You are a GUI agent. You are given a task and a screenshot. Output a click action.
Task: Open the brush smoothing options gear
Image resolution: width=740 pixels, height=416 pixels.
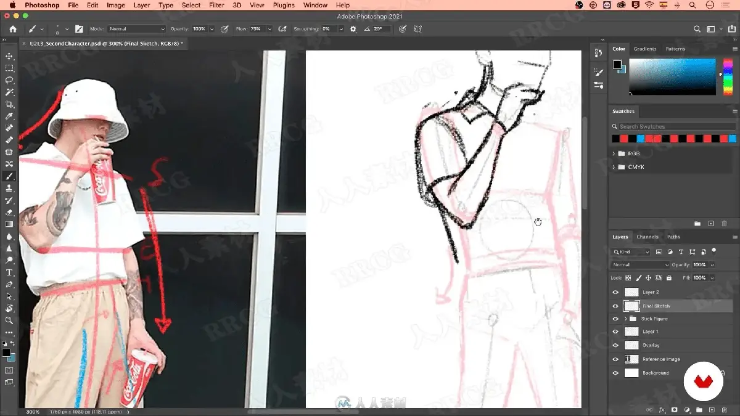tap(353, 29)
